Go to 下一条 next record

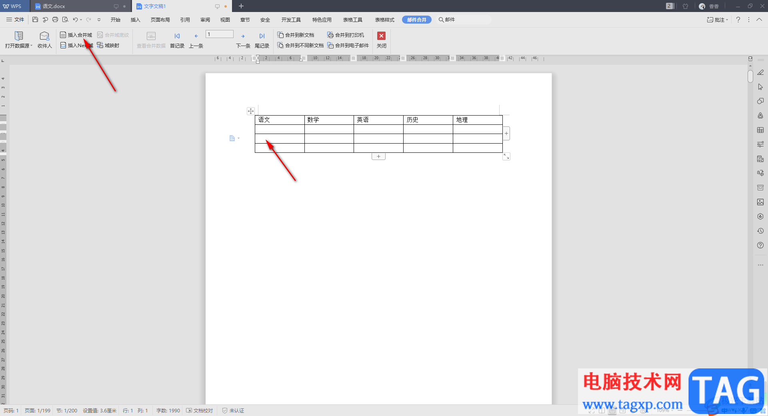[243, 40]
